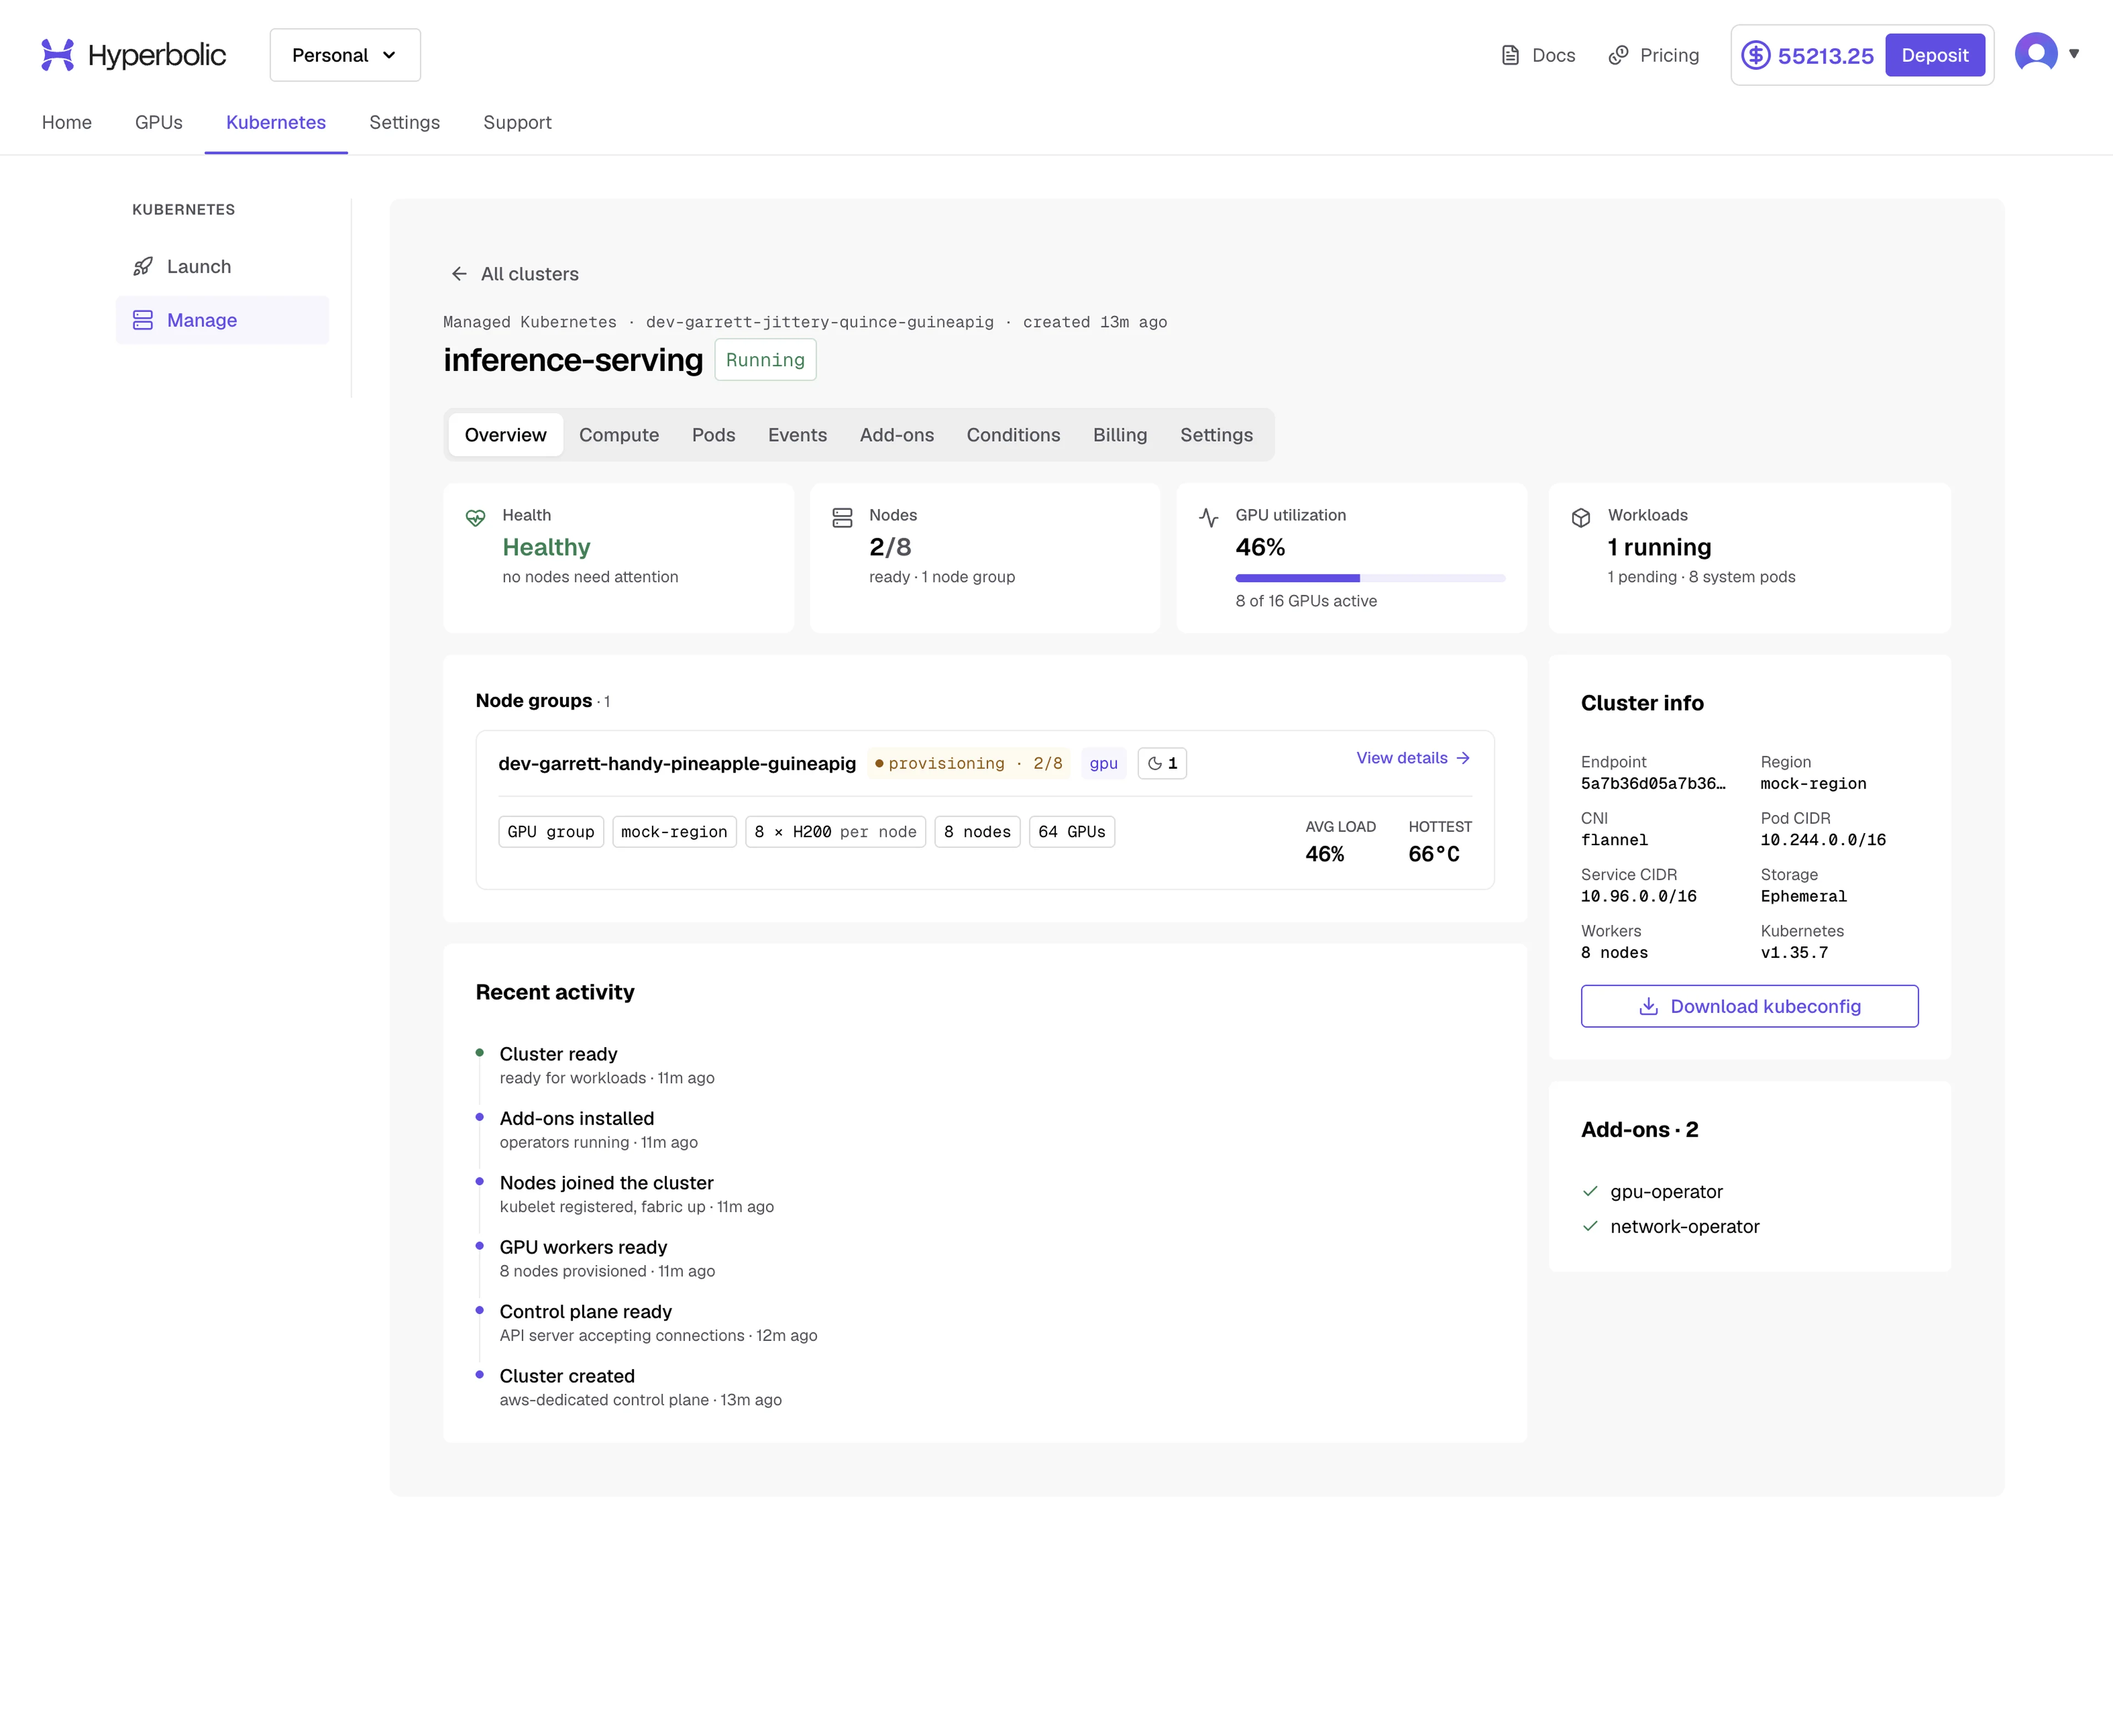This screenshot has width=2113, height=1736.
Task: Click the Nodes card server icon
Action: (x=842, y=518)
